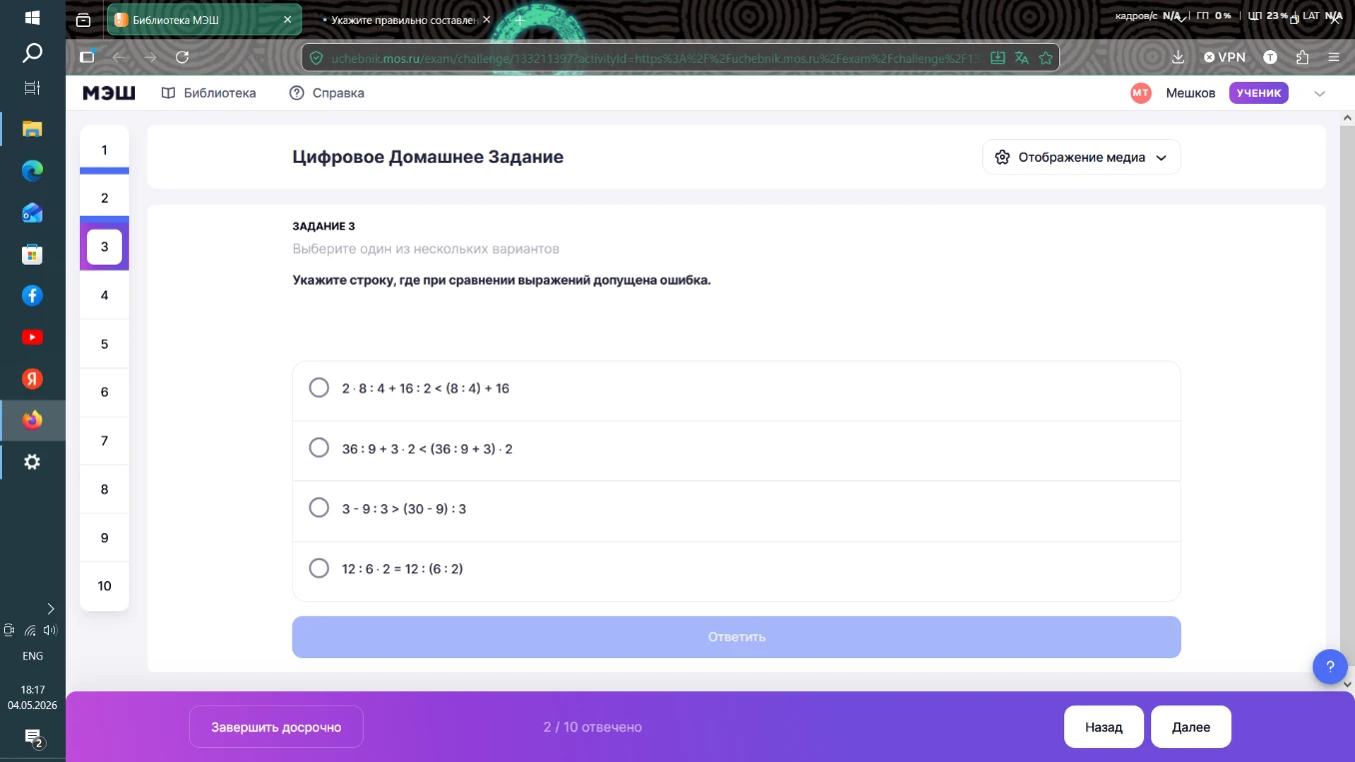Select option 36 : 9 + 3 · 2

click(x=736, y=448)
